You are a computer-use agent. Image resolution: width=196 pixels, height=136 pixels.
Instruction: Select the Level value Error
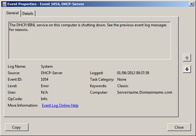tap(45, 86)
